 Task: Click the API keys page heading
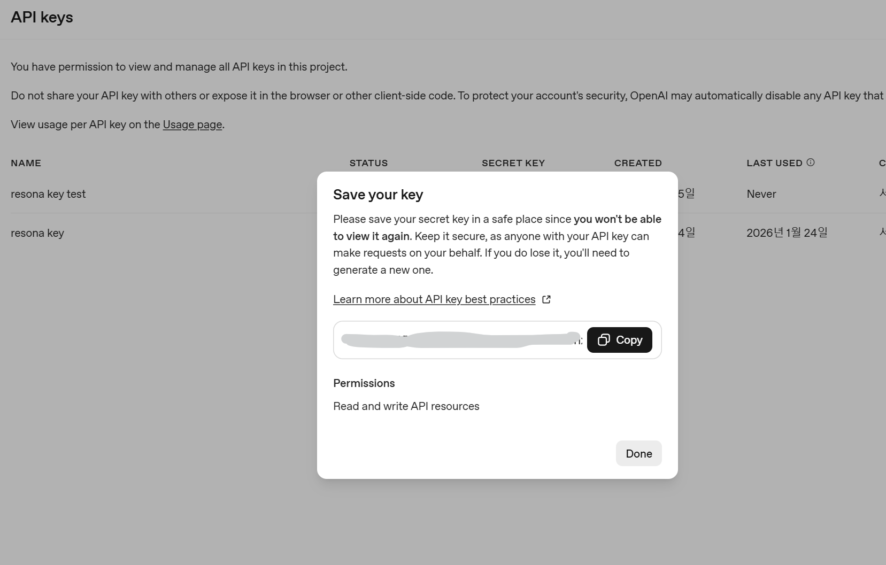42,17
